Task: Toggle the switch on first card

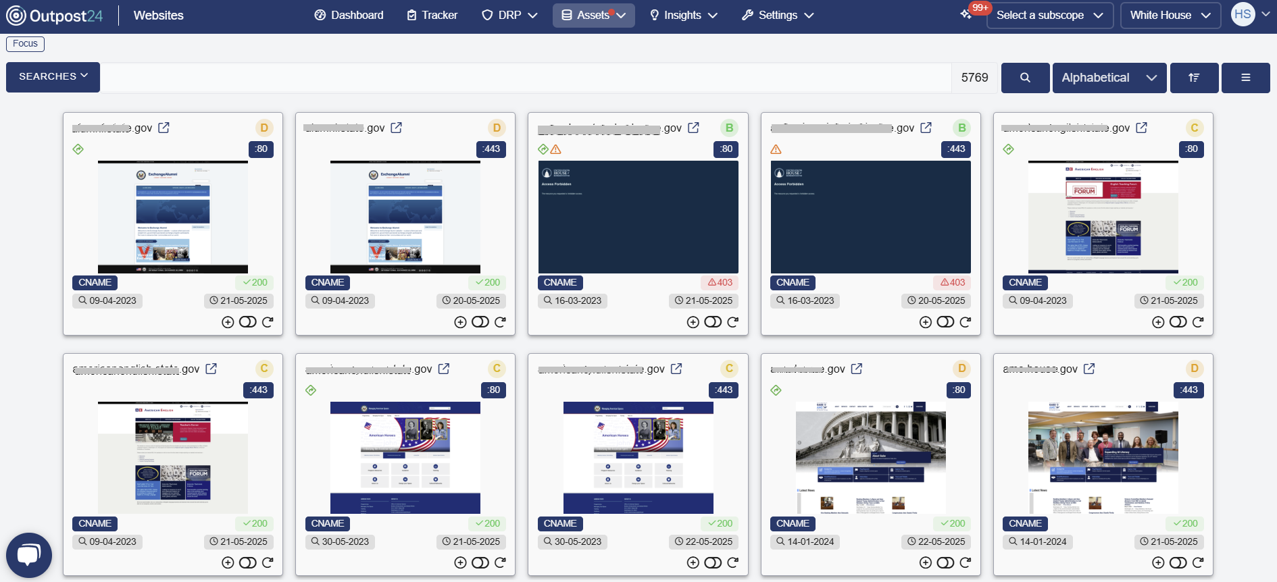Action: [x=247, y=322]
